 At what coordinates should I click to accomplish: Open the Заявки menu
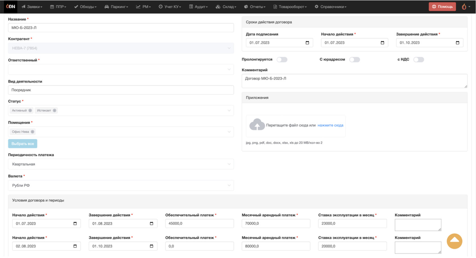tap(32, 7)
